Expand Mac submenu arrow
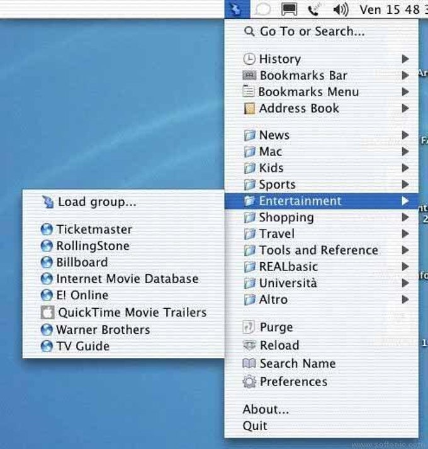 (x=405, y=152)
